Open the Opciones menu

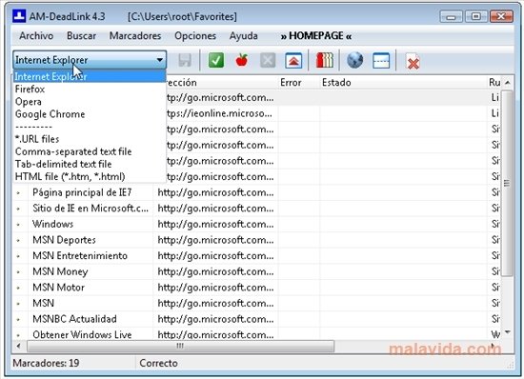[x=195, y=36]
